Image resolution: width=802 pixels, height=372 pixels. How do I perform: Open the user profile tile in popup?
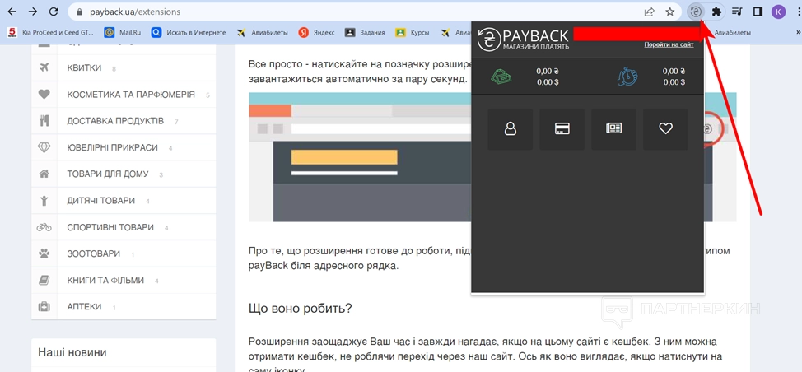point(510,129)
